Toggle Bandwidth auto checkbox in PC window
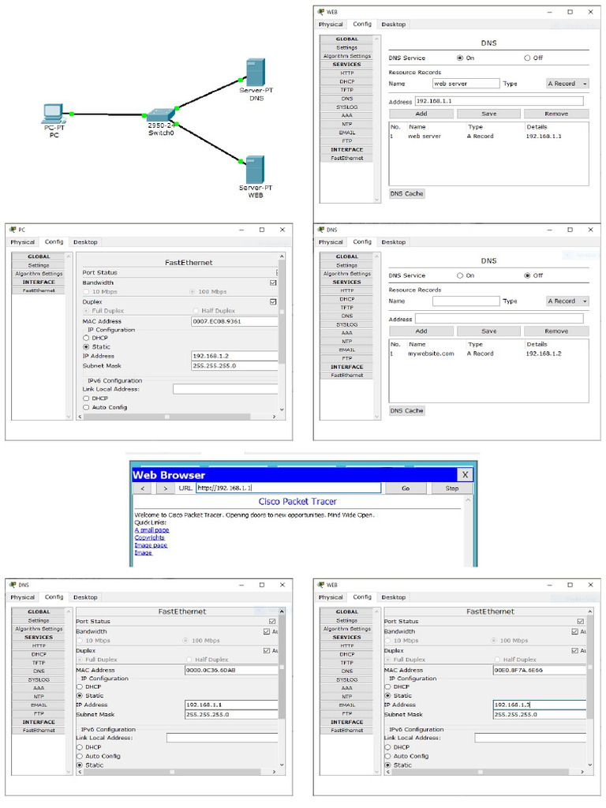606x808 pixels. 273,283
